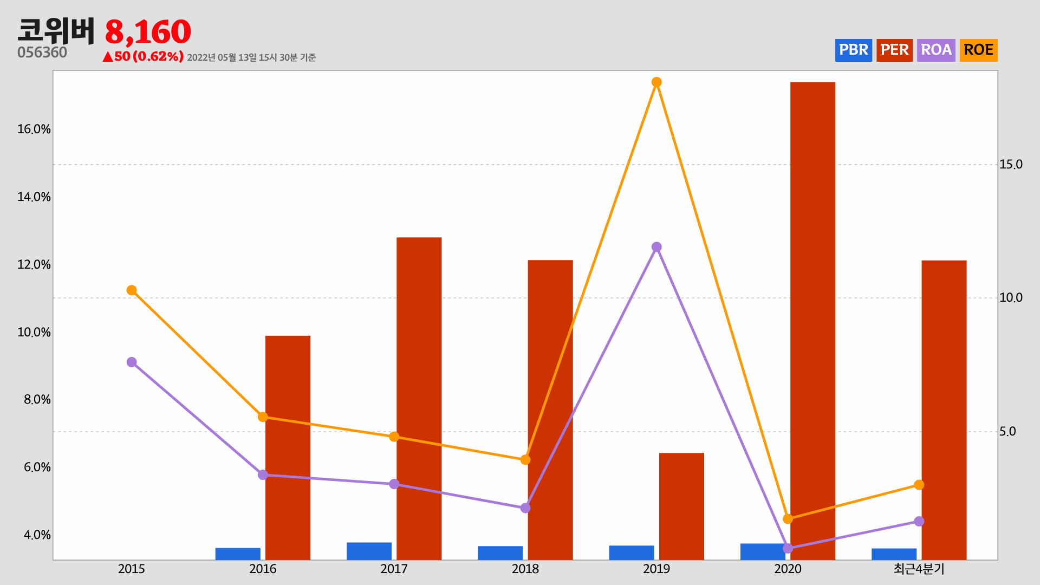Click the 2016 blue PBR bar
1040x585 pixels.
238,554
